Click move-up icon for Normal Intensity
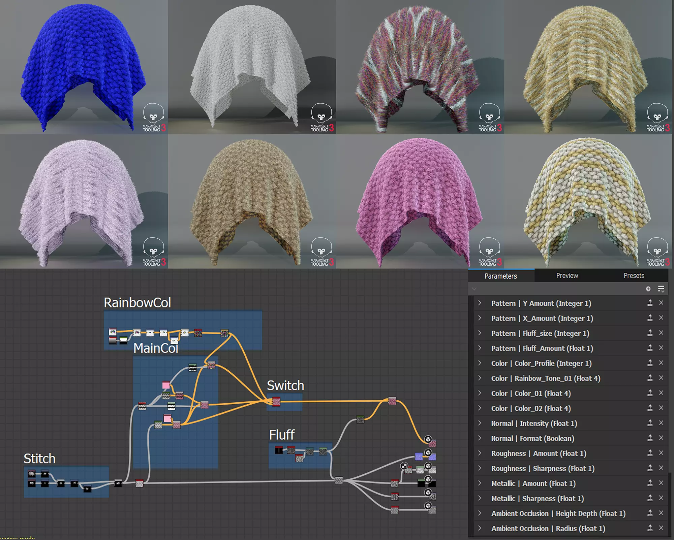The image size is (674, 540). [x=650, y=423]
